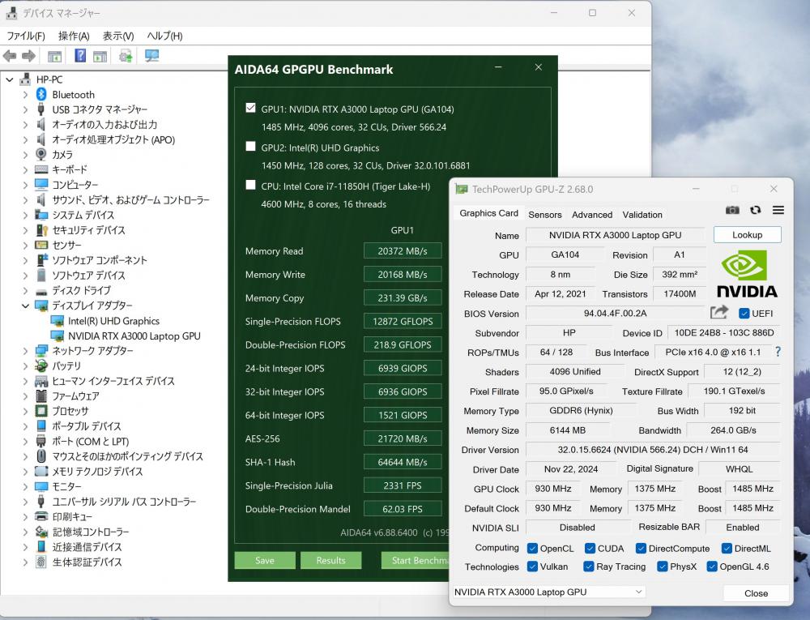
Task: Click the NVIDIA logo in GPU-Z
Action: pyautogui.click(x=747, y=274)
